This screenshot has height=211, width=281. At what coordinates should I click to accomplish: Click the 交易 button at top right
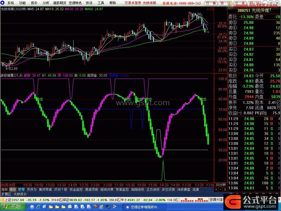[240, 3]
